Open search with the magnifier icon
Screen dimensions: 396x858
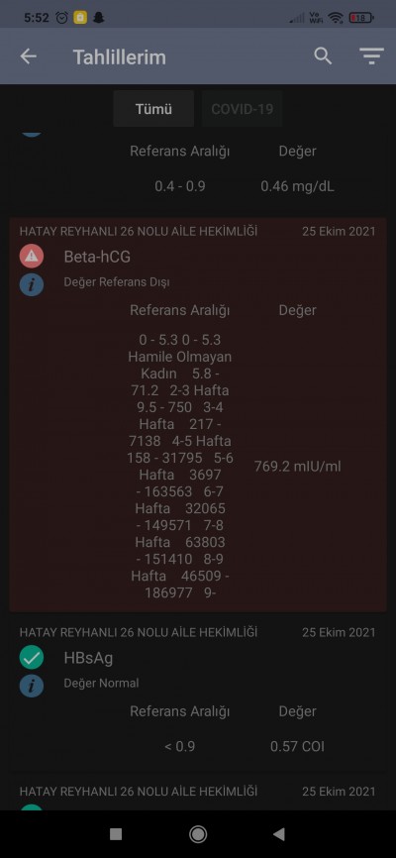[323, 55]
